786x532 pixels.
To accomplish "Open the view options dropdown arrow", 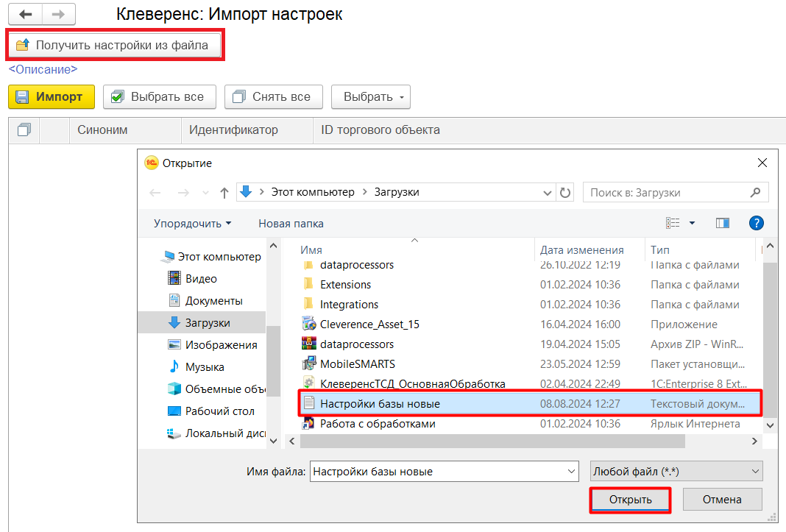I will click(693, 223).
